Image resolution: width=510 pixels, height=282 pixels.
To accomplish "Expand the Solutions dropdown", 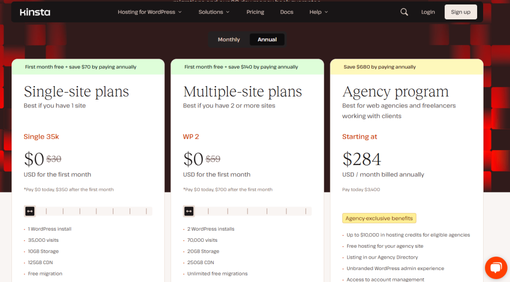I will [x=214, y=12].
